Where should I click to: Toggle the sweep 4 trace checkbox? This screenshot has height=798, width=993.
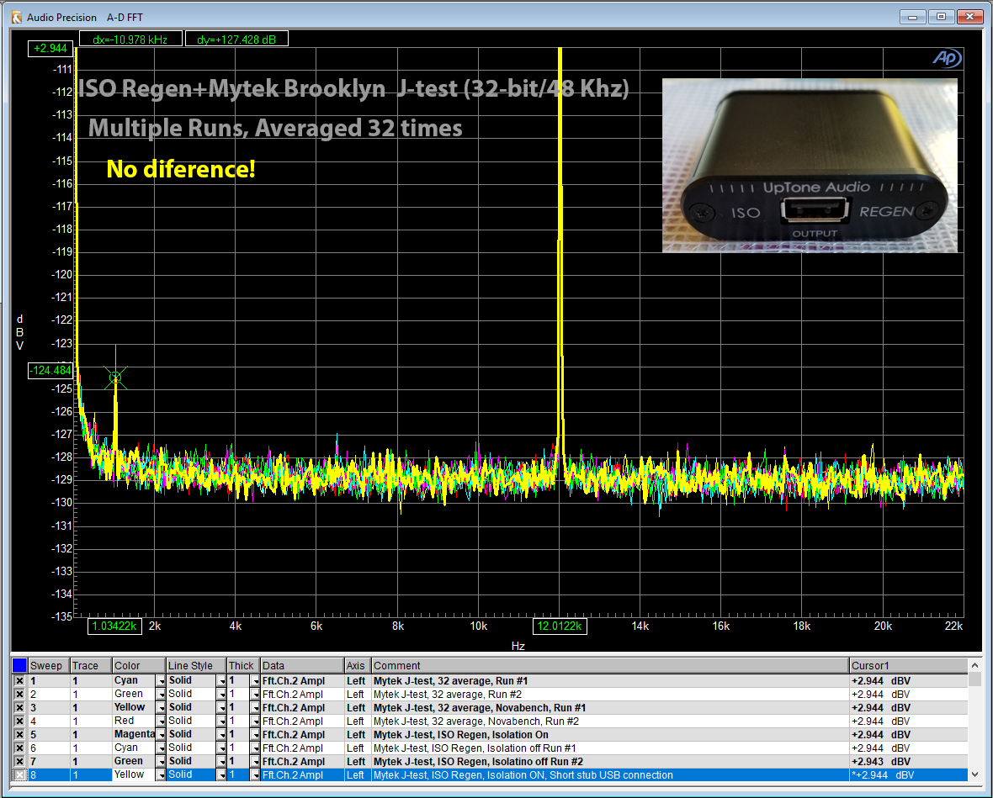19,721
